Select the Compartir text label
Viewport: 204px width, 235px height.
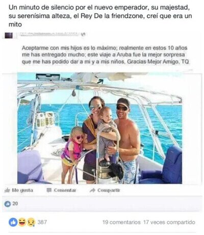pyautogui.click(x=109, y=190)
